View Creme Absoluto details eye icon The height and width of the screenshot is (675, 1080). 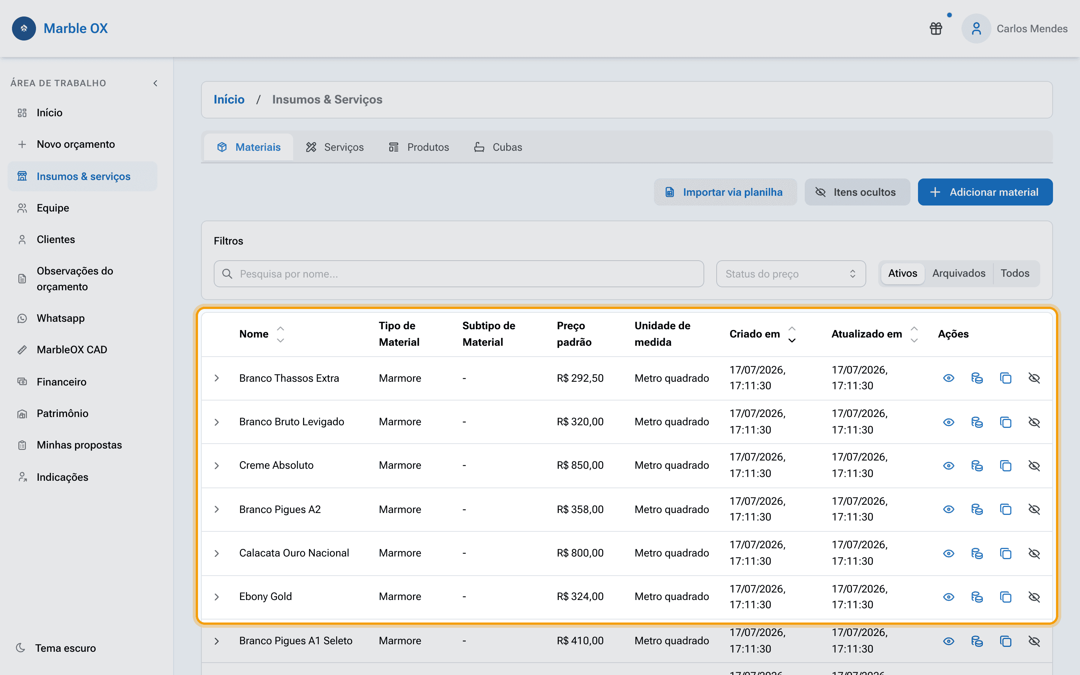coord(948,466)
